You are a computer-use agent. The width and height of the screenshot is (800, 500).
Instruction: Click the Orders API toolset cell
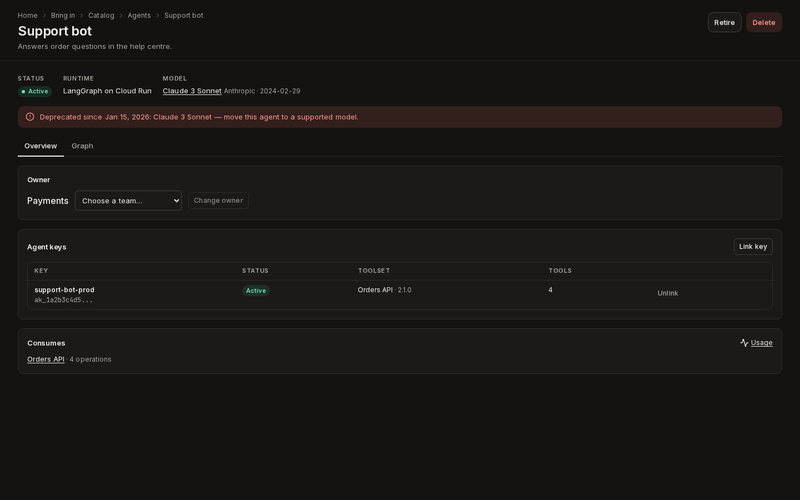click(384, 290)
